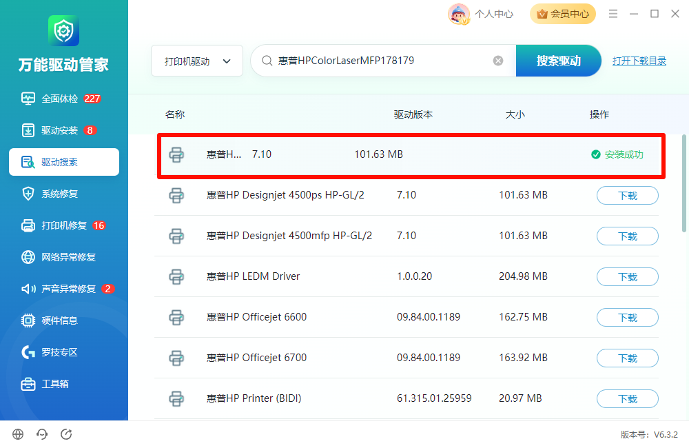
Task: Click the printer icon beside Designjet 4500ps
Action: click(x=176, y=195)
